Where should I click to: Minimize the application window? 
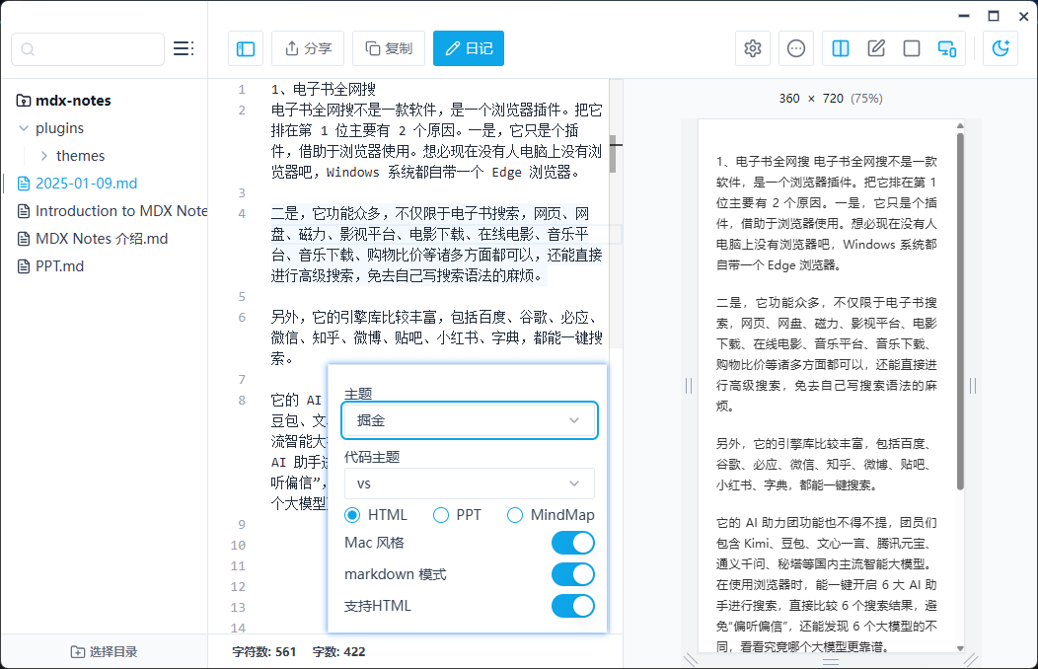(964, 16)
